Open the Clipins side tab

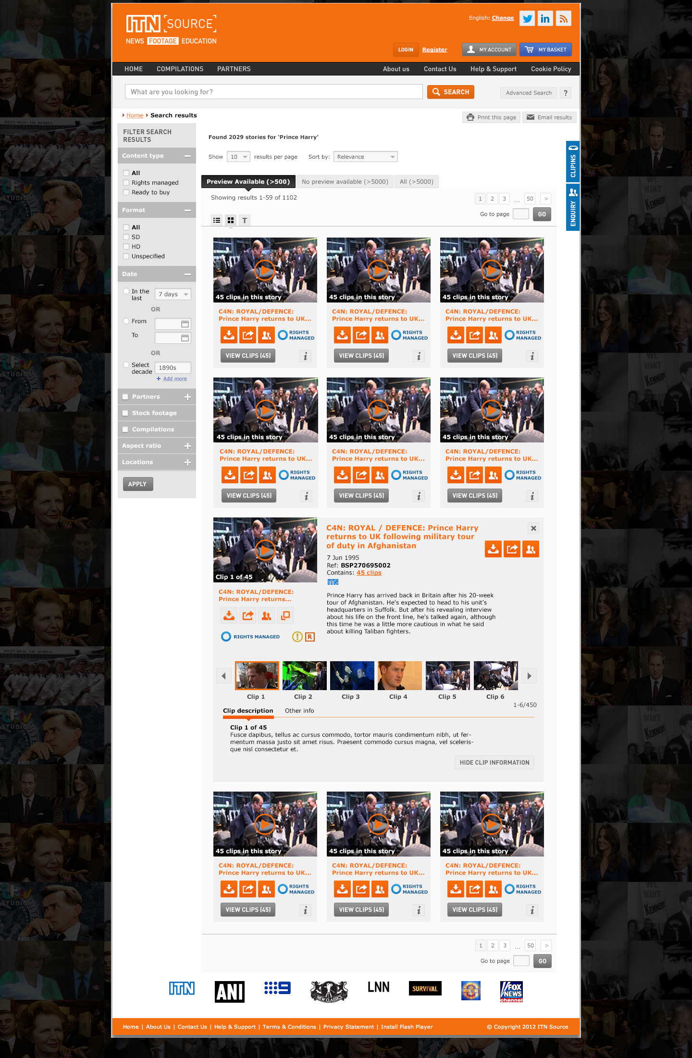573,161
